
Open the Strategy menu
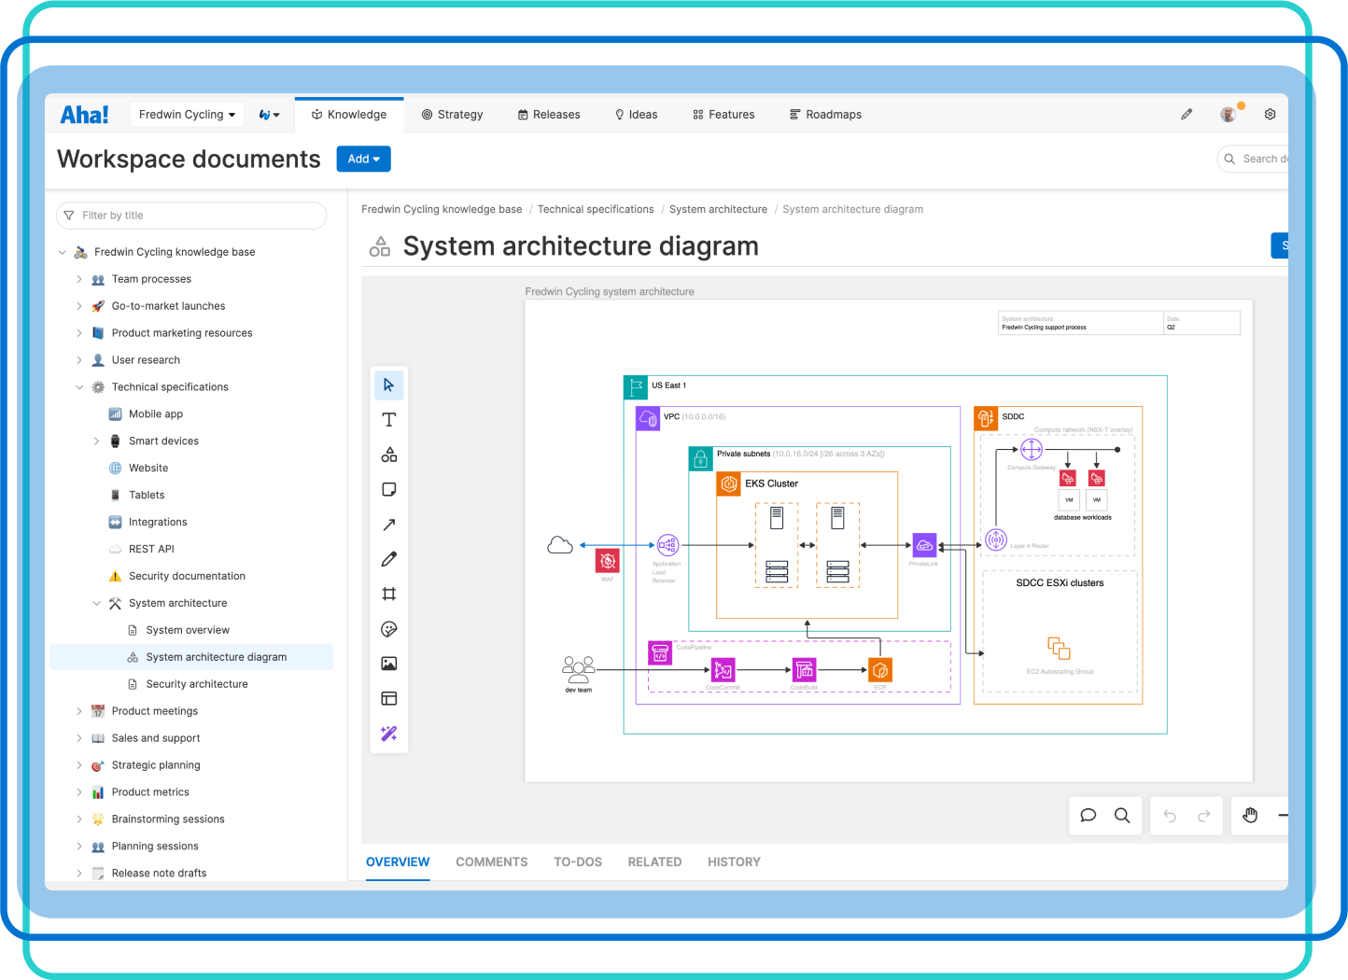click(453, 115)
